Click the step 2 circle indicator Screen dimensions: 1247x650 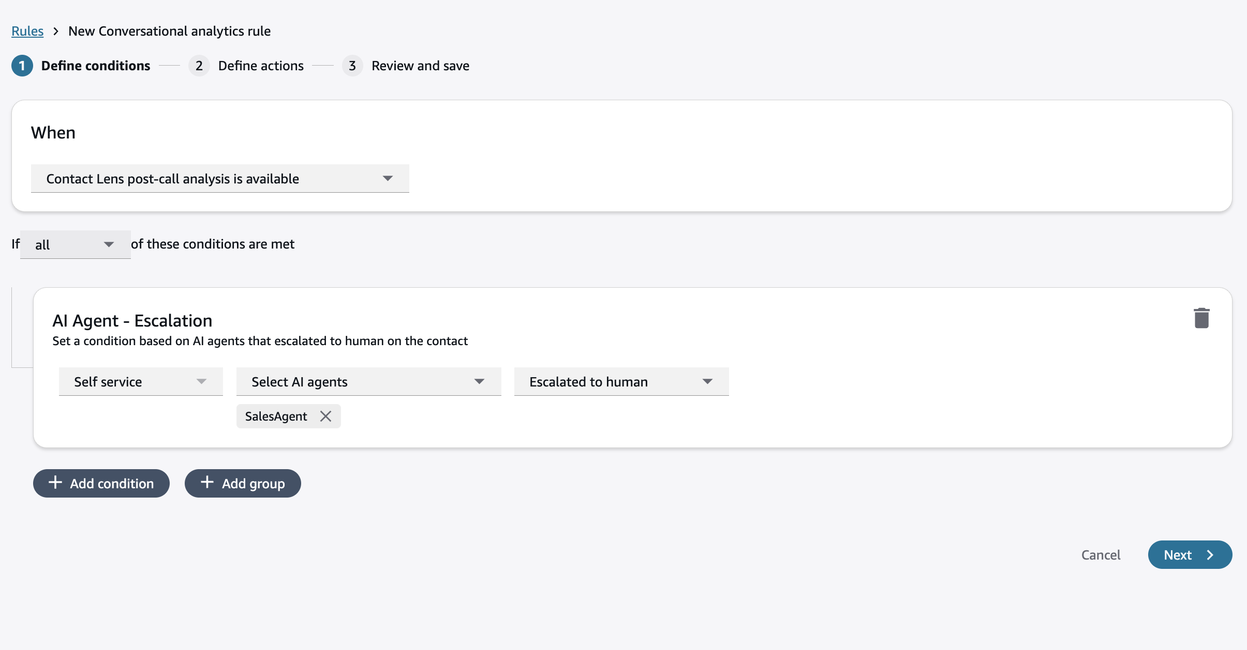click(199, 66)
